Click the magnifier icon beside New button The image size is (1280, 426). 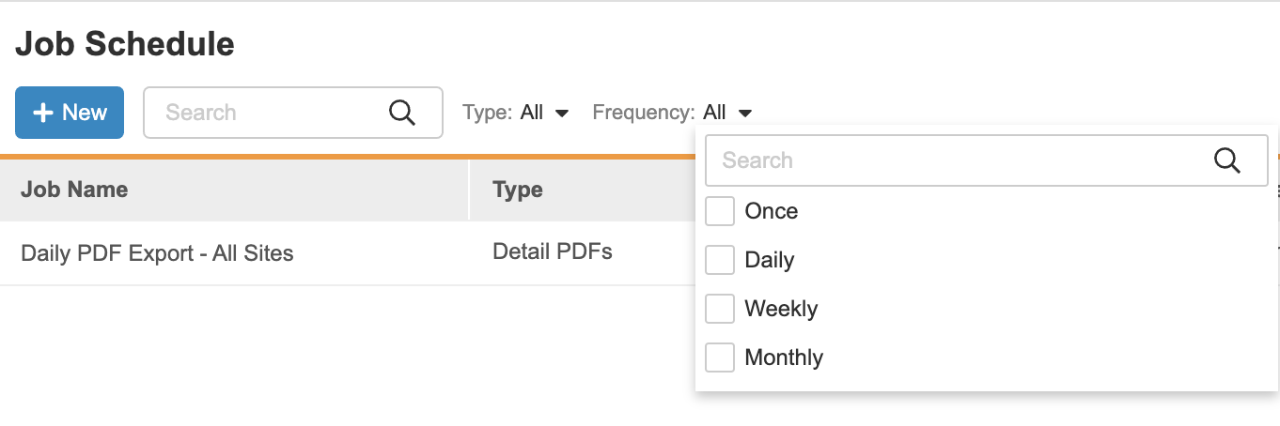[x=402, y=113]
